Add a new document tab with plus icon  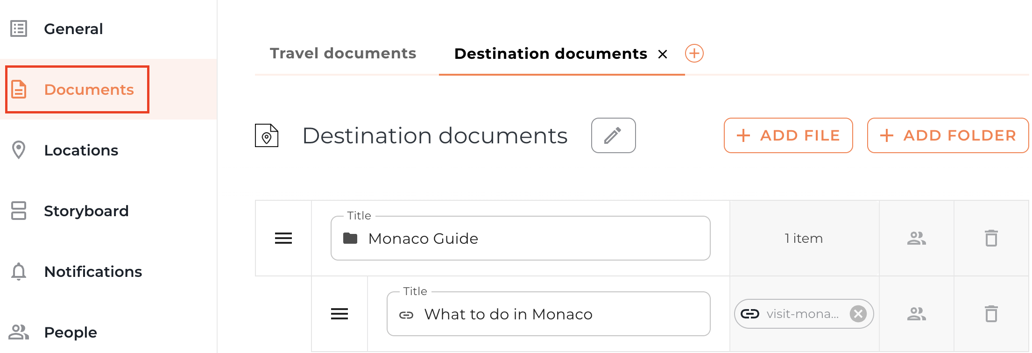pyautogui.click(x=694, y=53)
